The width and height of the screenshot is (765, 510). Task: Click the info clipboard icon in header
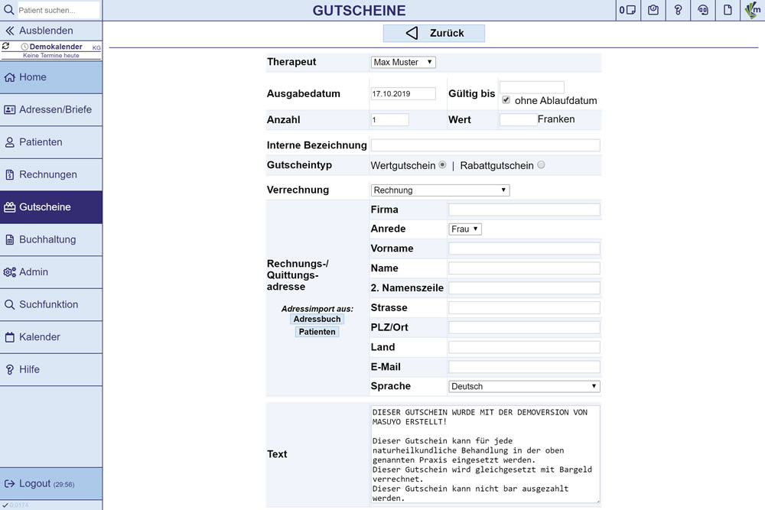[653, 10]
